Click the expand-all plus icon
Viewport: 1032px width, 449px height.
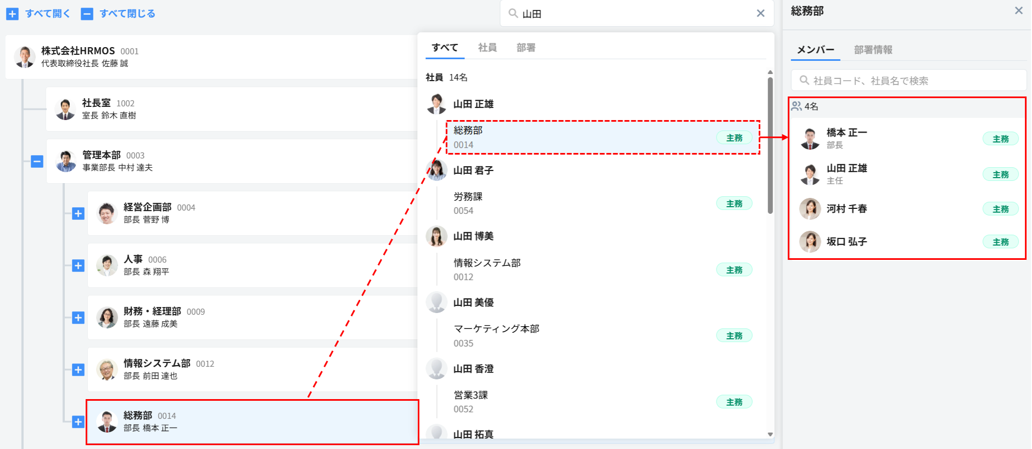tap(12, 14)
